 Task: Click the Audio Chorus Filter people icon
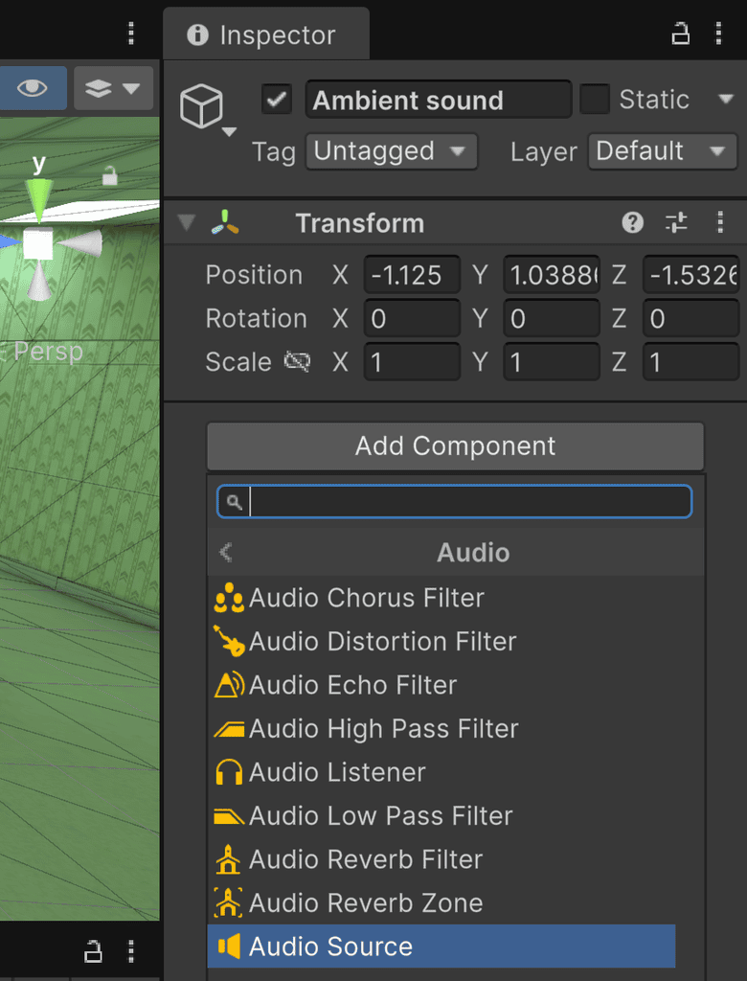228,598
